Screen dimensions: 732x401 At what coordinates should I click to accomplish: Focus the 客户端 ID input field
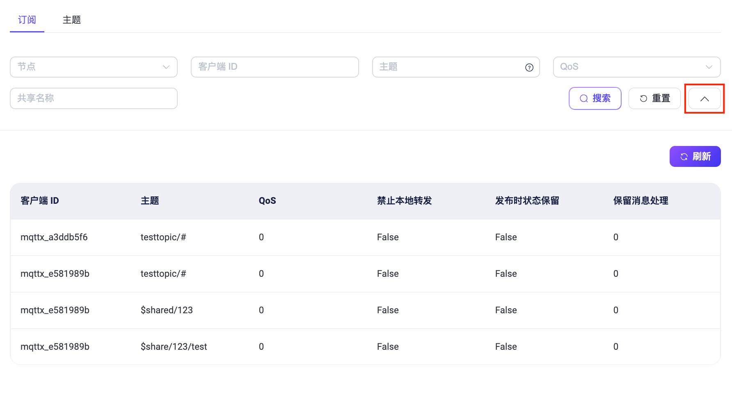click(274, 67)
